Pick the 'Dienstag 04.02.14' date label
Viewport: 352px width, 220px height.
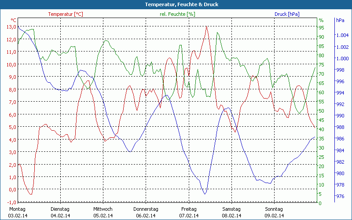(60, 212)
